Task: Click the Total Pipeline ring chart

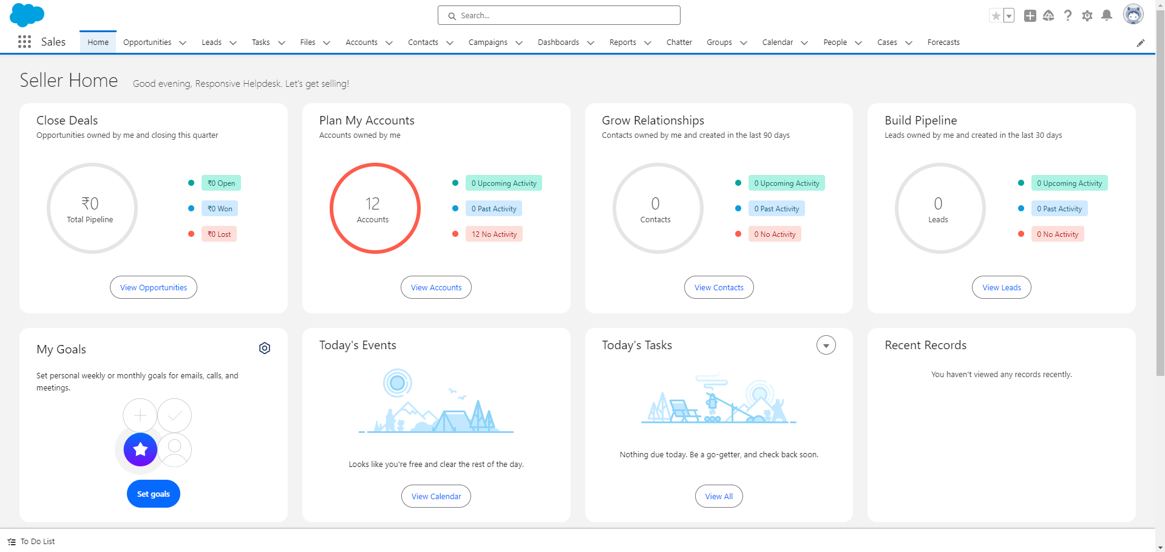Action: pyautogui.click(x=92, y=208)
